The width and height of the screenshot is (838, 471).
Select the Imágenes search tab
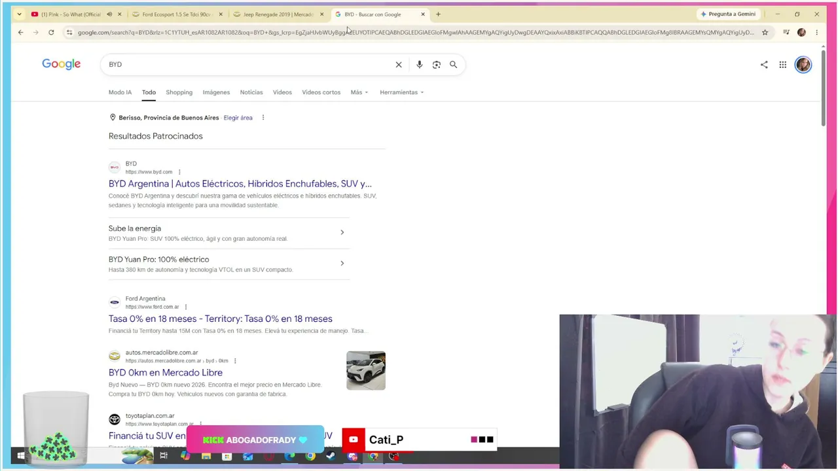tap(216, 92)
